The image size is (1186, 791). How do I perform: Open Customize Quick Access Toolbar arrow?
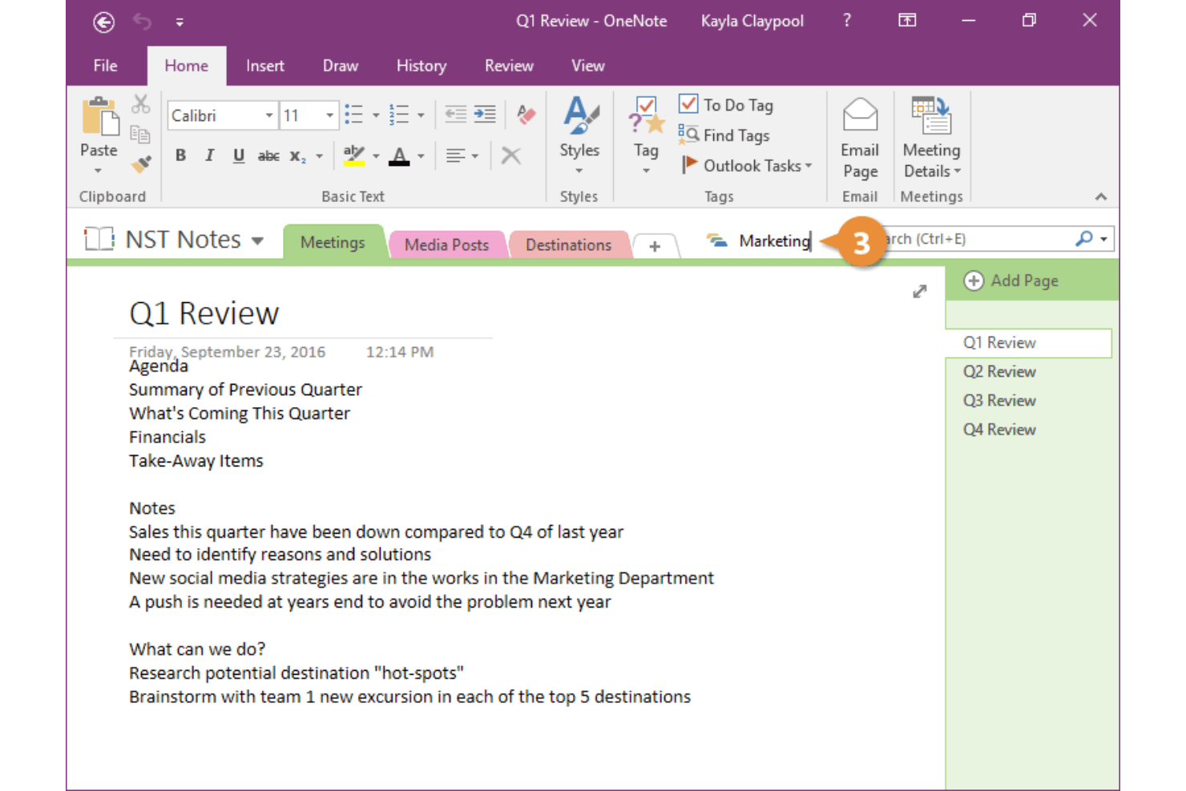point(180,22)
